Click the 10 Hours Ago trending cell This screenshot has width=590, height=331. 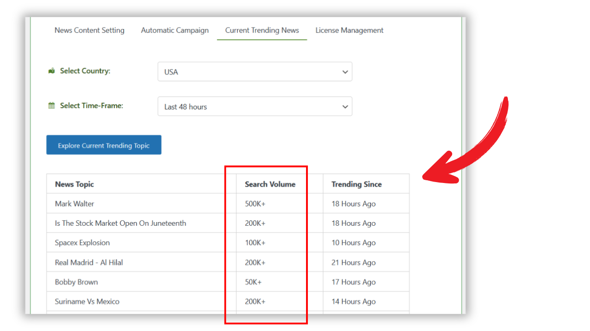(x=354, y=243)
